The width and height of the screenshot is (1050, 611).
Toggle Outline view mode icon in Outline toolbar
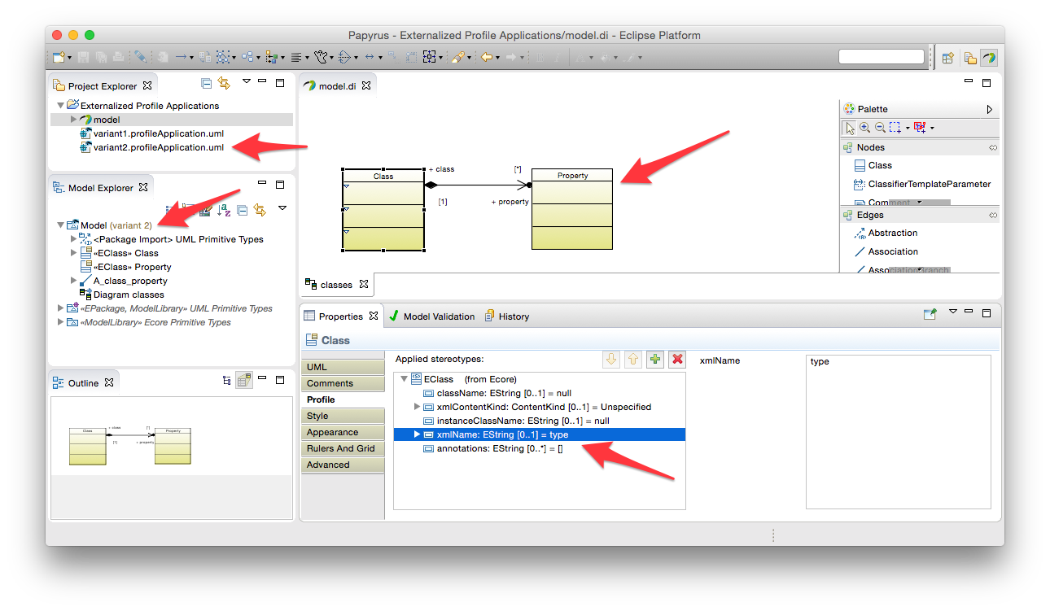[x=244, y=380]
